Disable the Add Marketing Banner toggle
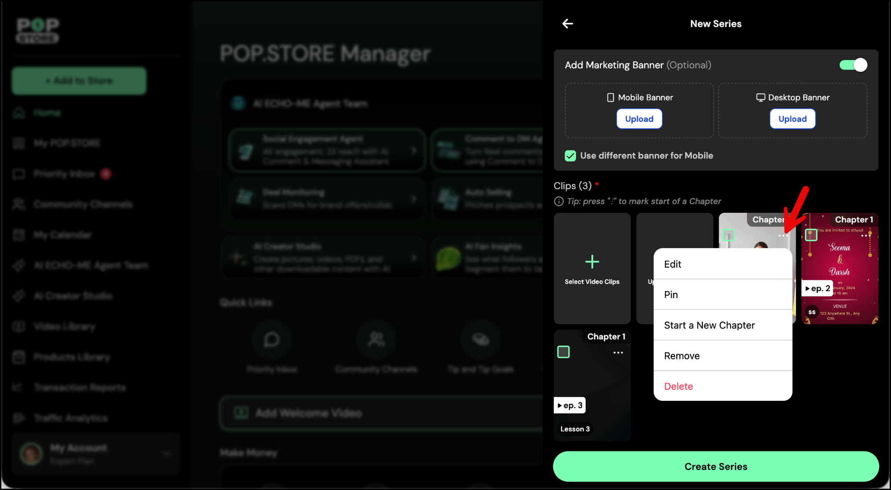The image size is (891, 490). (853, 65)
